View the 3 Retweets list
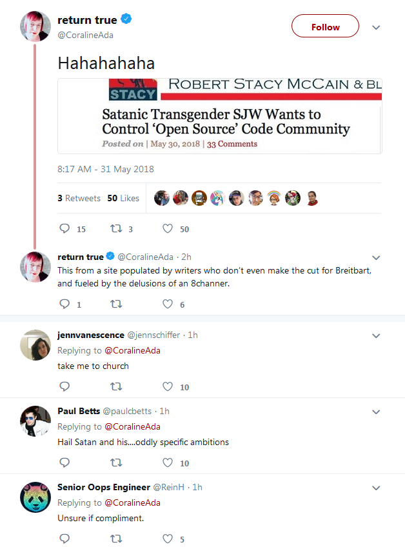The height and width of the screenshot is (547, 405). point(79,198)
